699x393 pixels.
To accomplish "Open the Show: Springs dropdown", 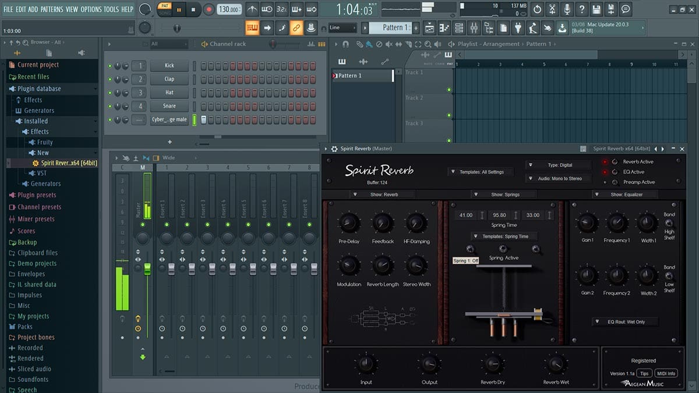I will click(504, 194).
